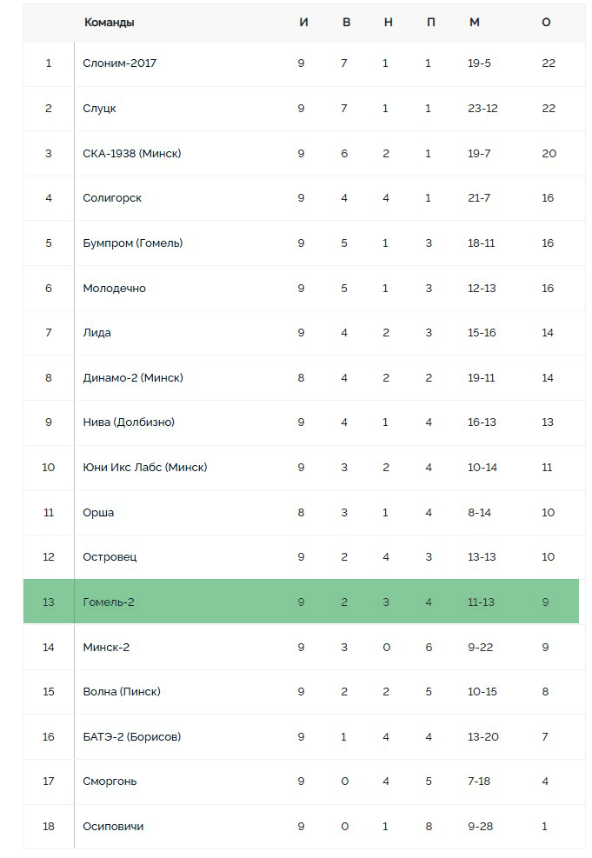
Task: Click on Солигорск team name
Action: point(112,198)
